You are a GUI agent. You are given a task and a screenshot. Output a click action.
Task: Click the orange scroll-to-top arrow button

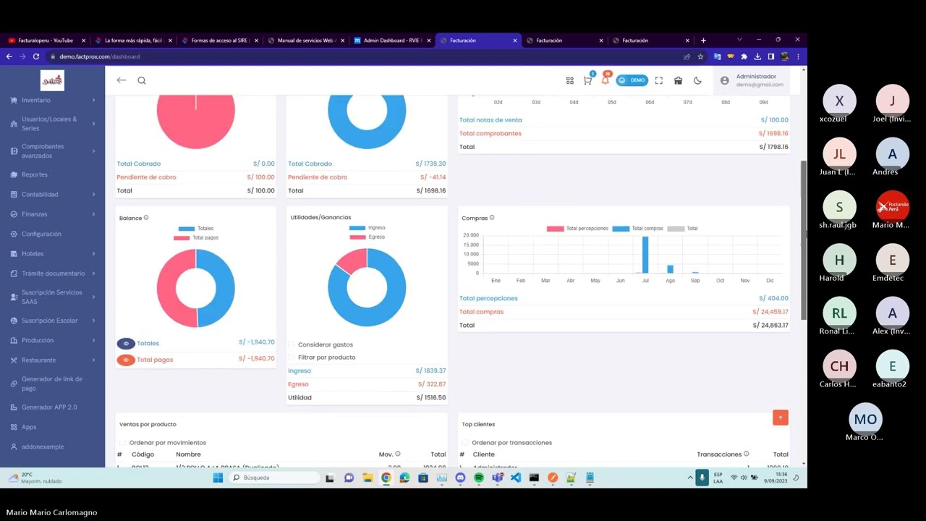[780, 418]
